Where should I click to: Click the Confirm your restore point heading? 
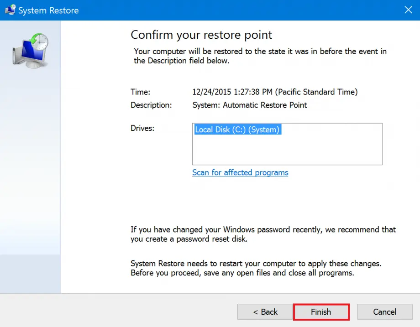click(201, 35)
